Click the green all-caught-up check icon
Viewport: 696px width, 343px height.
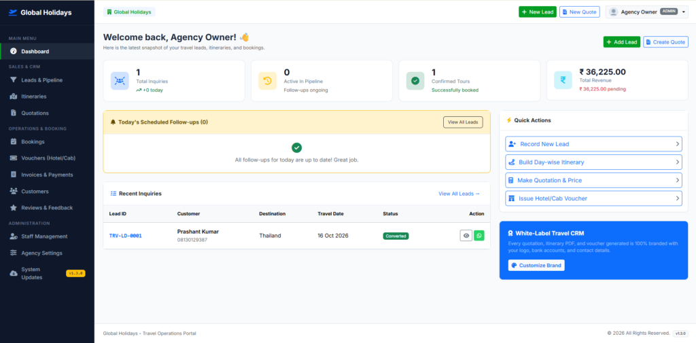coord(296,148)
